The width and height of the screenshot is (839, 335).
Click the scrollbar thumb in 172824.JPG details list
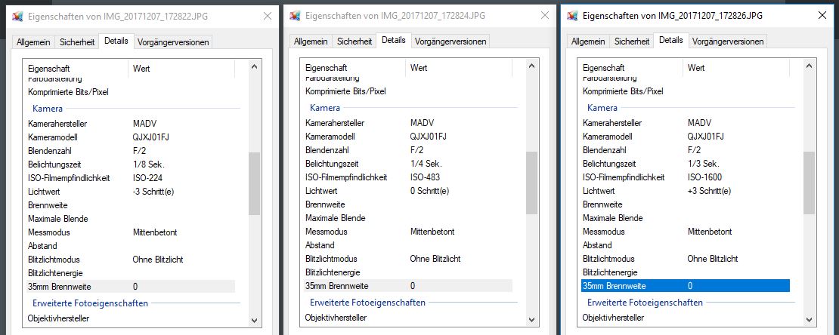click(531, 181)
